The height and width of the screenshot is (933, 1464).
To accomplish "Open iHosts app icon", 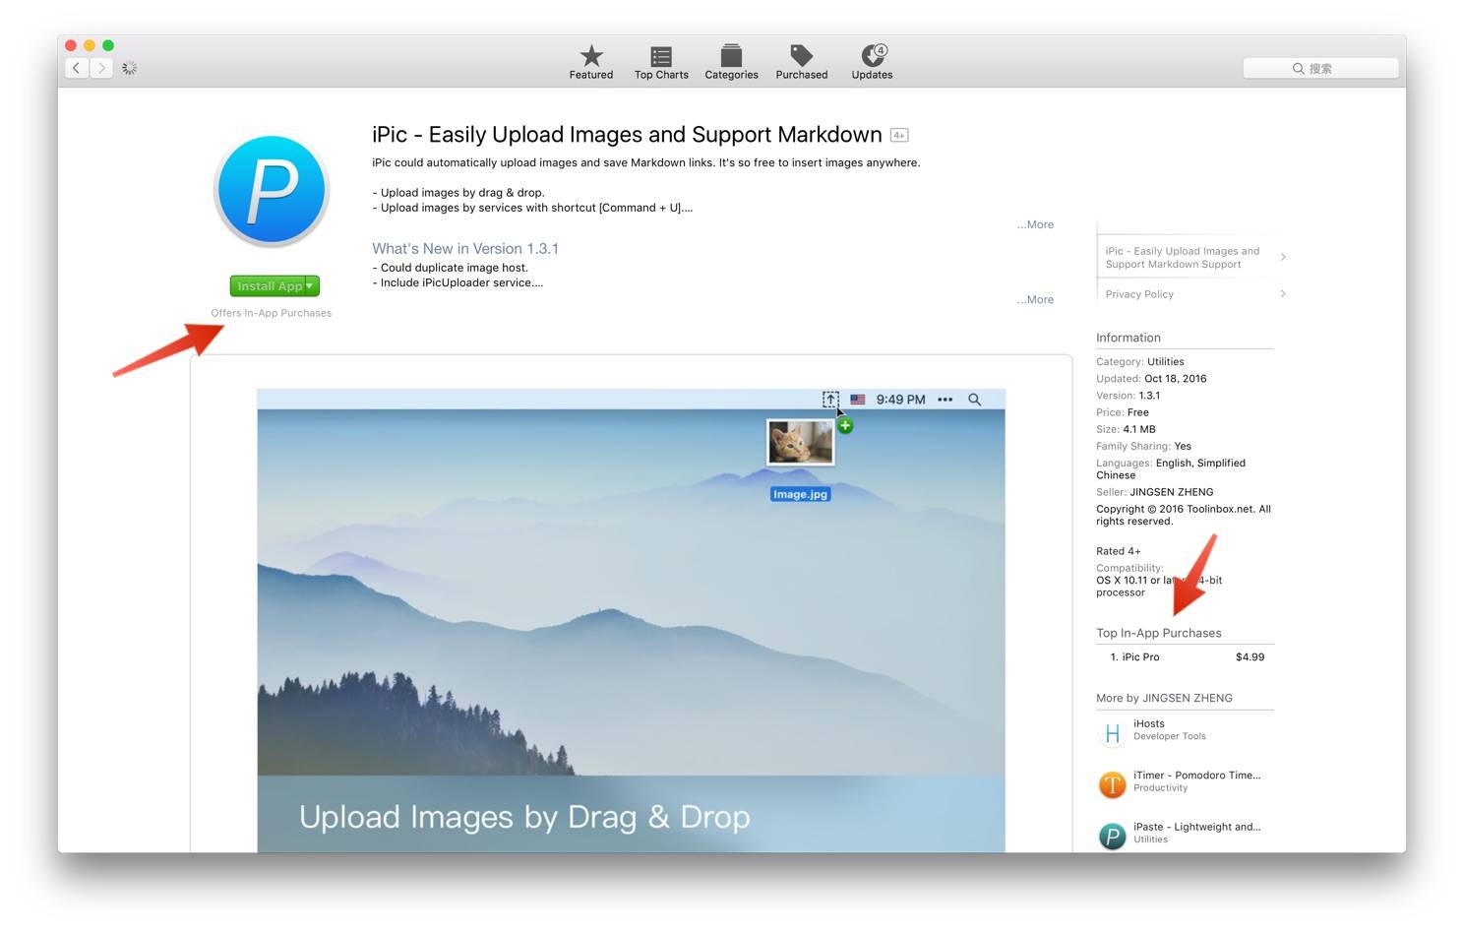I will [1112, 733].
